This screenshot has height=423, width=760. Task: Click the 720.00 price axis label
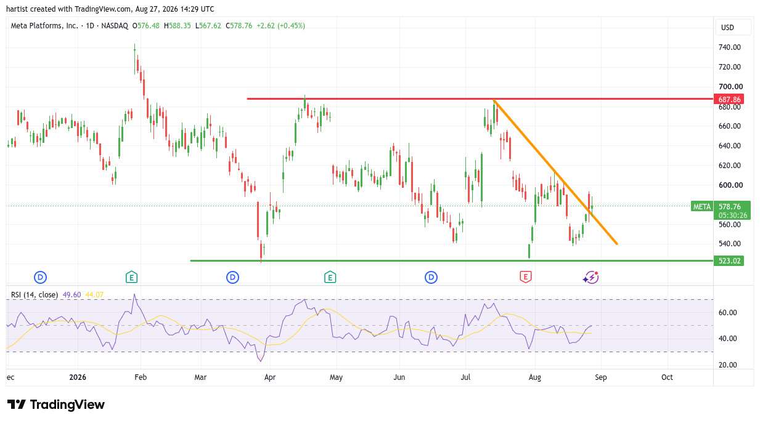click(729, 66)
